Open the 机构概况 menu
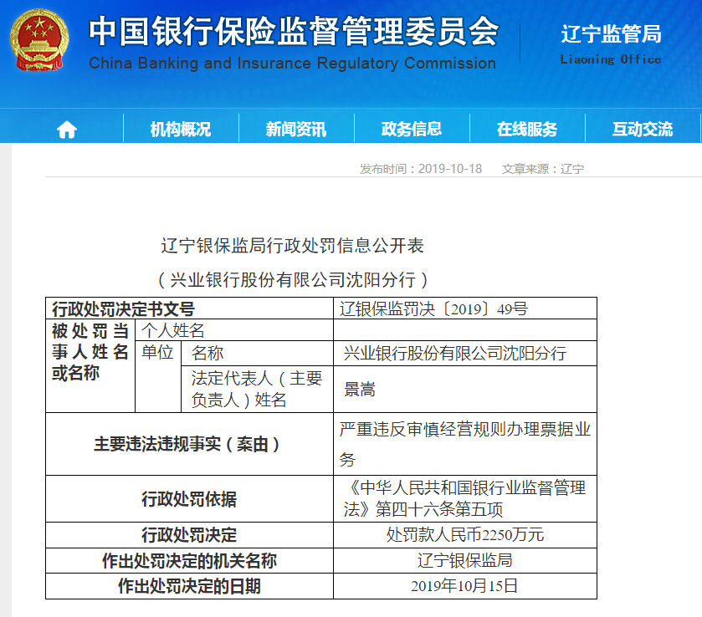Screen dimensions: 702x617 [181, 130]
